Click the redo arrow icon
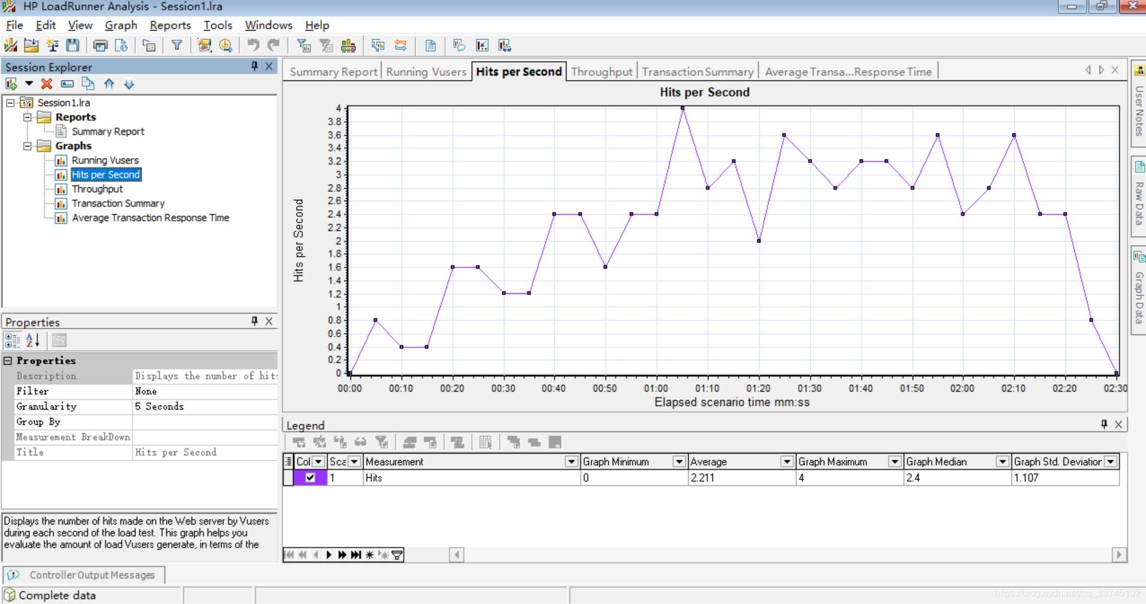The image size is (1146, 604). [274, 45]
